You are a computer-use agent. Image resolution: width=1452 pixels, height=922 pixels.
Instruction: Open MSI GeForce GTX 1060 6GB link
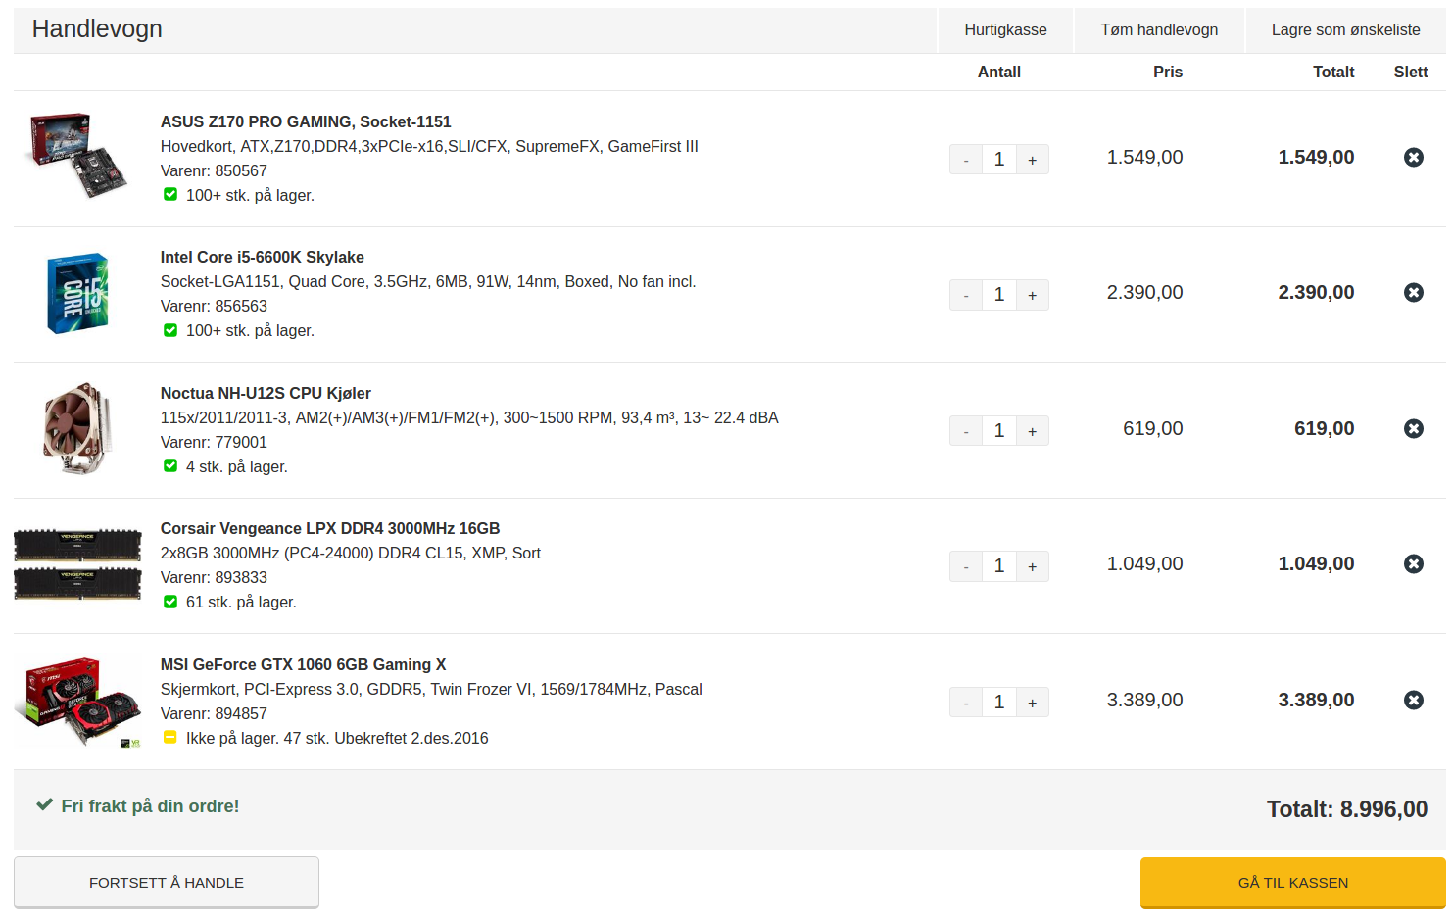(304, 664)
